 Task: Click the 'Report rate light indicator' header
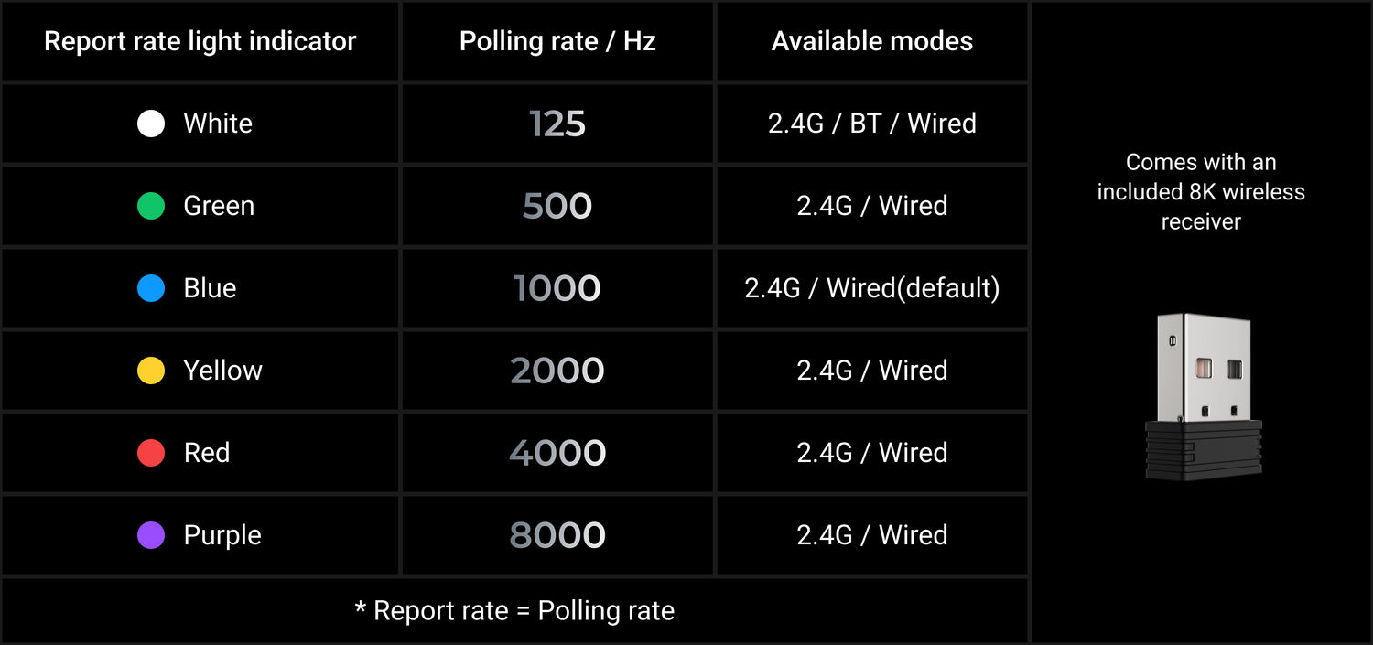point(200,41)
